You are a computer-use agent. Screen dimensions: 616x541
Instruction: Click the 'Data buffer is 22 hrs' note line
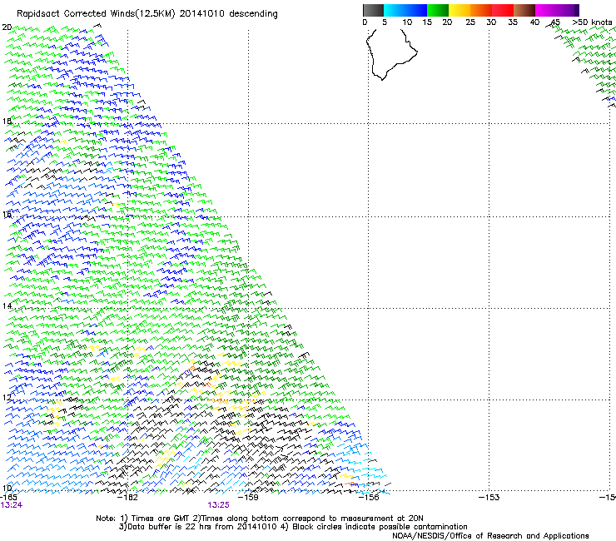coord(293,527)
